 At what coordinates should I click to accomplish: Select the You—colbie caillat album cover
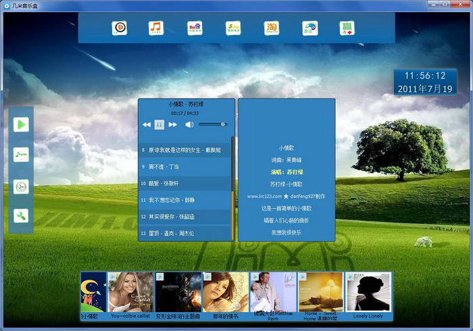[x=130, y=296]
